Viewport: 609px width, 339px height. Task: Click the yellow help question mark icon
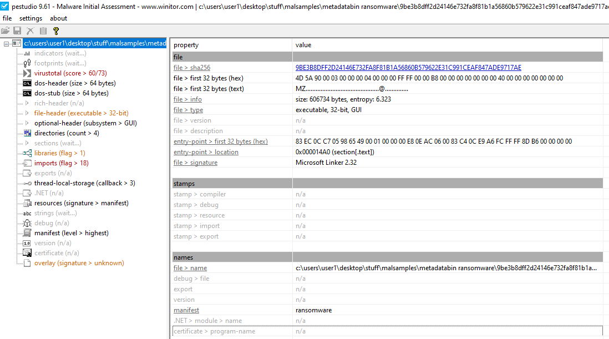coord(56,31)
